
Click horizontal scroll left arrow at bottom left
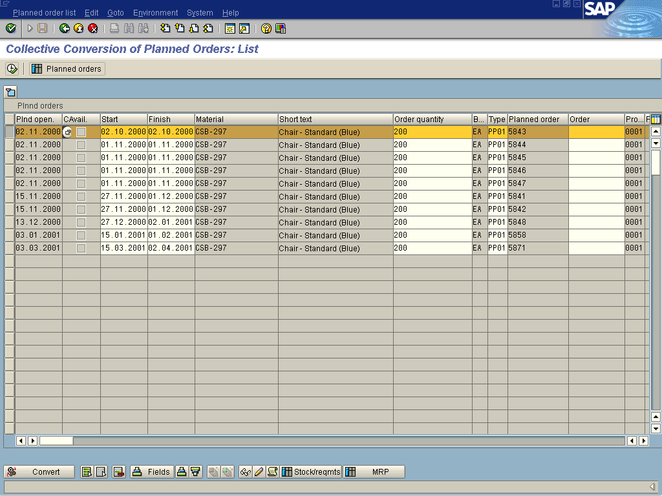21,440
